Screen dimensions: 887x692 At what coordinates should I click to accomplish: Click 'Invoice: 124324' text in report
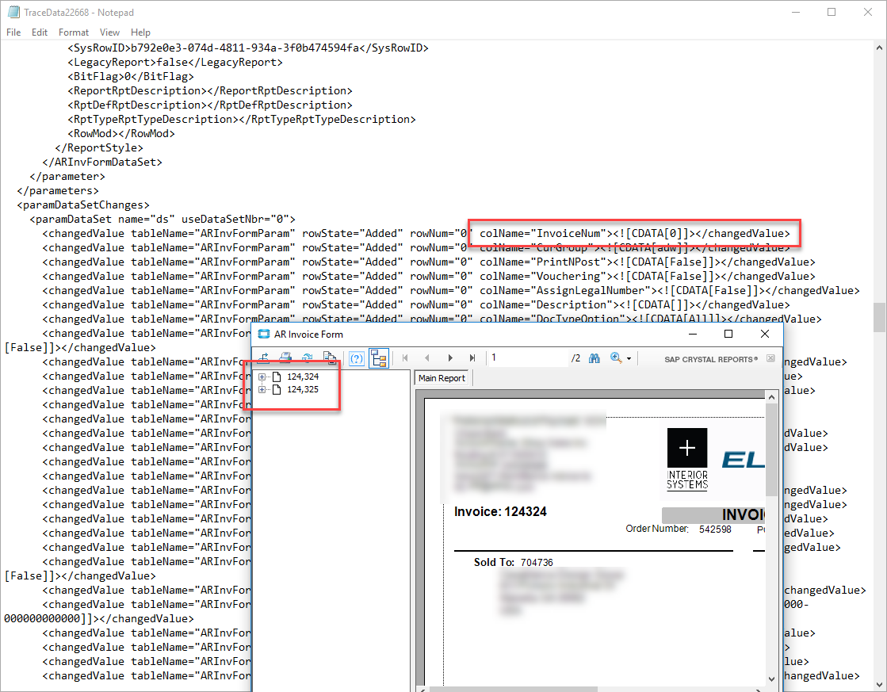point(501,511)
